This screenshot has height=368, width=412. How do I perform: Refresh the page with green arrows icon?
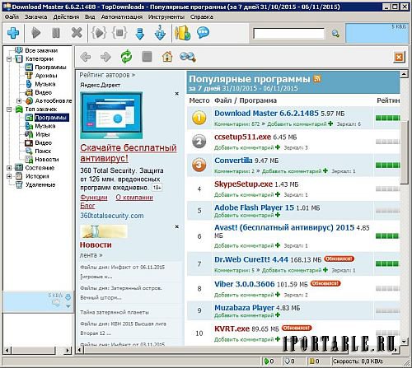pos(127,57)
